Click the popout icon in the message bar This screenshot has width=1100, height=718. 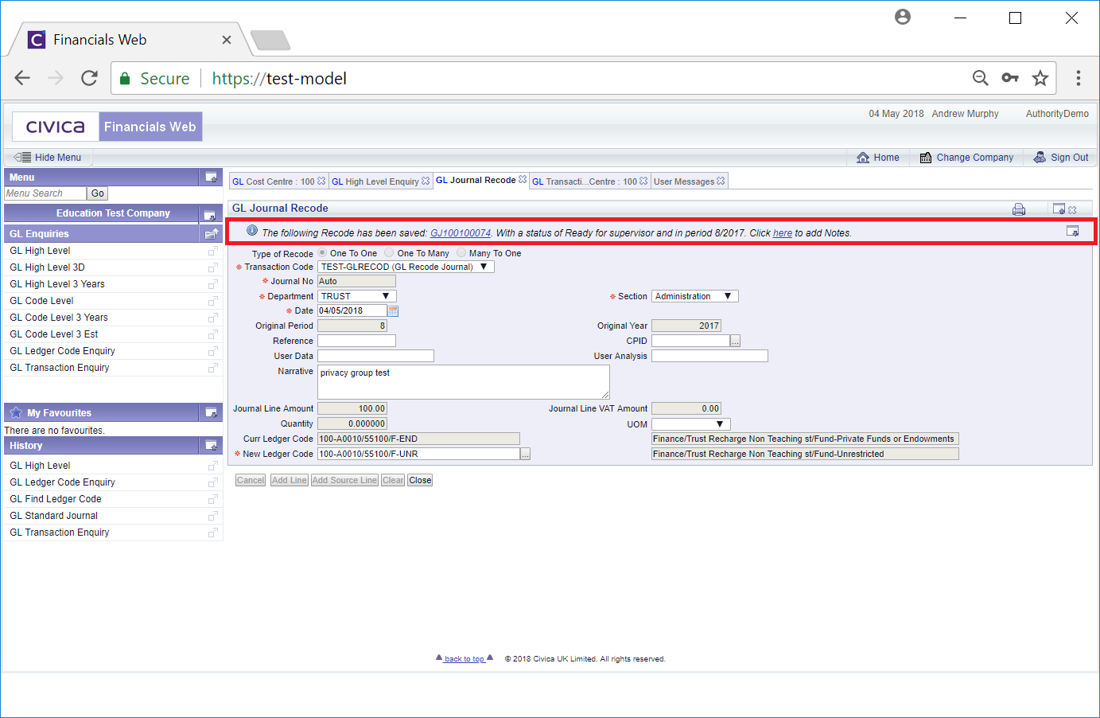tap(1072, 231)
